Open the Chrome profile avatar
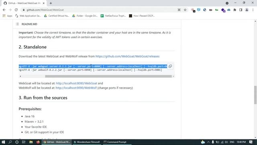 pyautogui.click(x=247, y=10)
